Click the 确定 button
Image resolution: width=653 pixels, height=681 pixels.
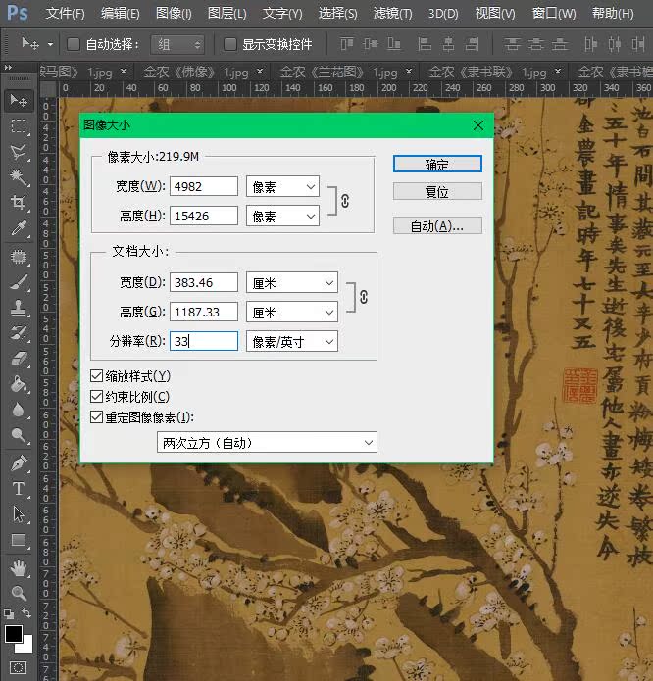coord(437,165)
